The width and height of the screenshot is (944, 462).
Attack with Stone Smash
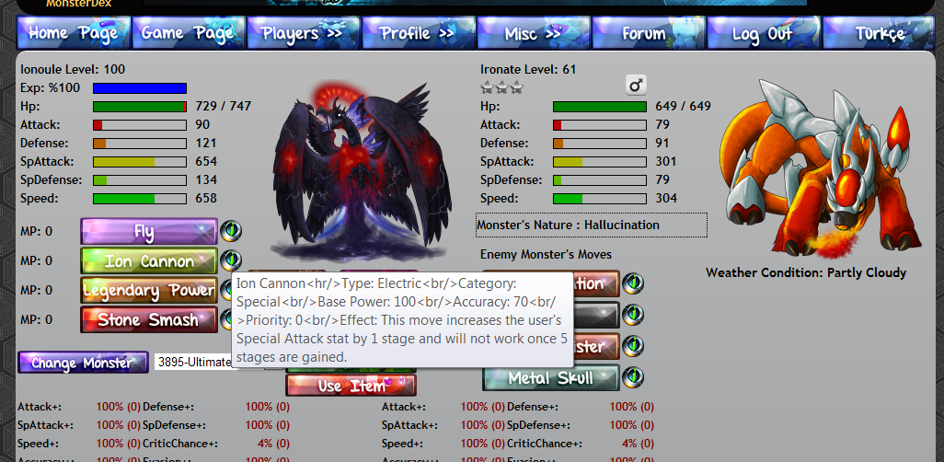tap(149, 319)
